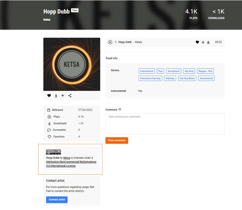The width and height of the screenshot is (242, 210).
Task: Click the Plays stat icon
Action: pos(49,117)
